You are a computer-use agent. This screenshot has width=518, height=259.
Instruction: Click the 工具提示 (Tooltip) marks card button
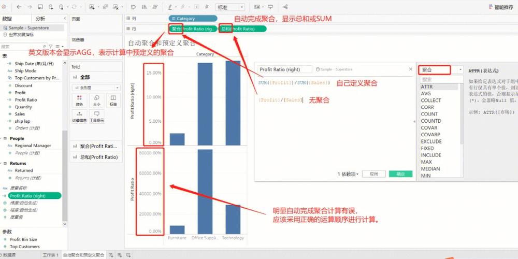tap(97, 116)
